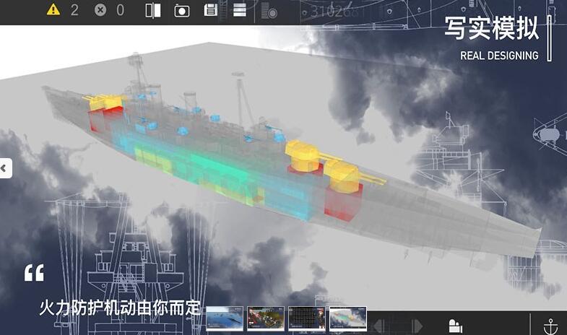The height and width of the screenshot is (335, 567).
Task: Select the second thumbnail with red battle scene
Action: 265,318
